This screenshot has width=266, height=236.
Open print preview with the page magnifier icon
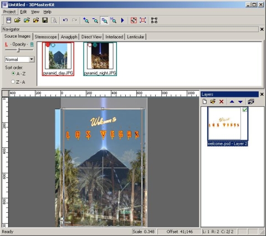pyautogui.click(x=54, y=20)
